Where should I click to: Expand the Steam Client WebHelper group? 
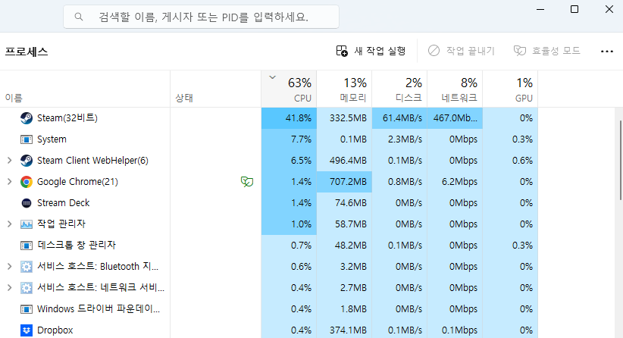point(9,161)
